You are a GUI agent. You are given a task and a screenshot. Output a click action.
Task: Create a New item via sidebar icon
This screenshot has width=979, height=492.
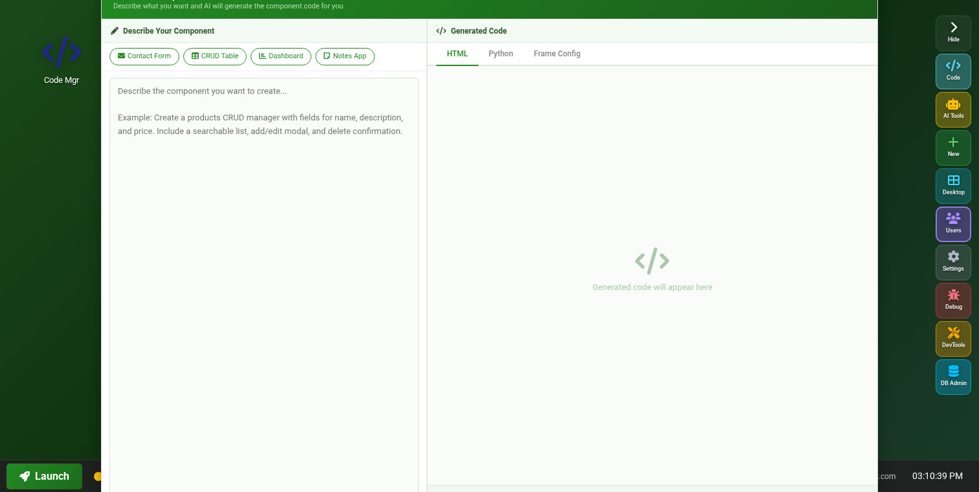point(953,148)
